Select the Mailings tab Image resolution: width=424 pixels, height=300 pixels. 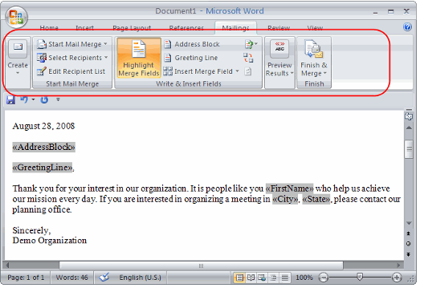[235, 28]
